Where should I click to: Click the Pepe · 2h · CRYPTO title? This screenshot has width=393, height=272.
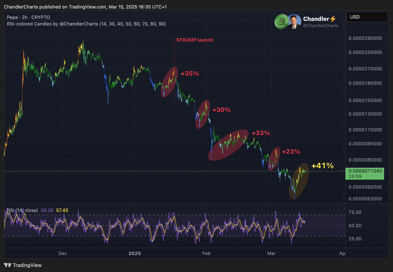coord(28,17)
